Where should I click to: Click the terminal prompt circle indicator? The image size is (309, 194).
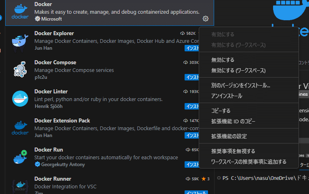(219, 178)
